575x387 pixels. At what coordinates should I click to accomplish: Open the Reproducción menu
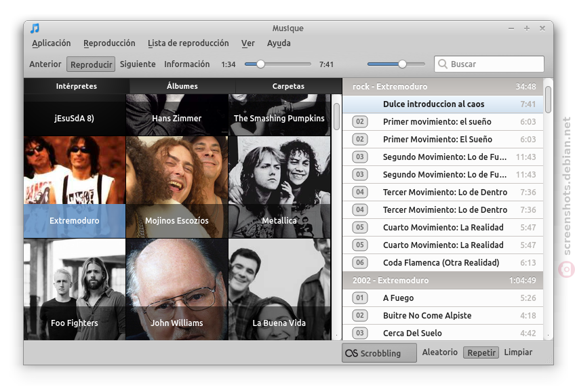pos(109,43)
